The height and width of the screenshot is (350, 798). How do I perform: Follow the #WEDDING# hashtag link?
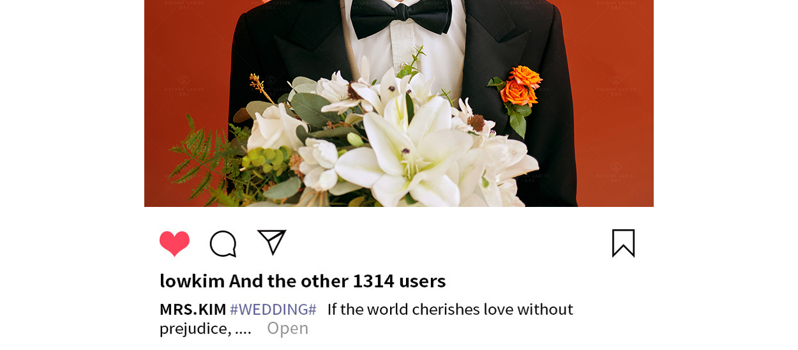[273, 309]
